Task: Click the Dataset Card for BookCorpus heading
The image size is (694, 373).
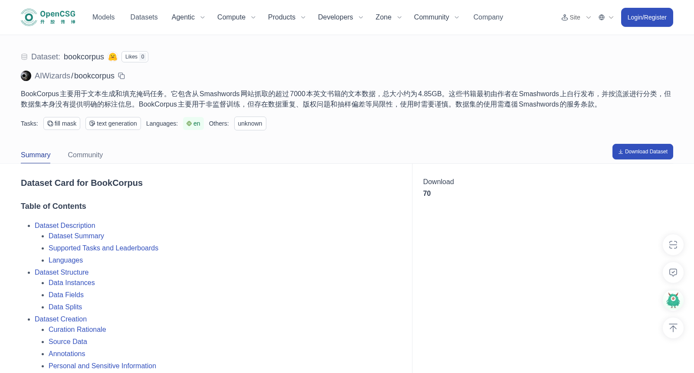Action: click(82, 183)
